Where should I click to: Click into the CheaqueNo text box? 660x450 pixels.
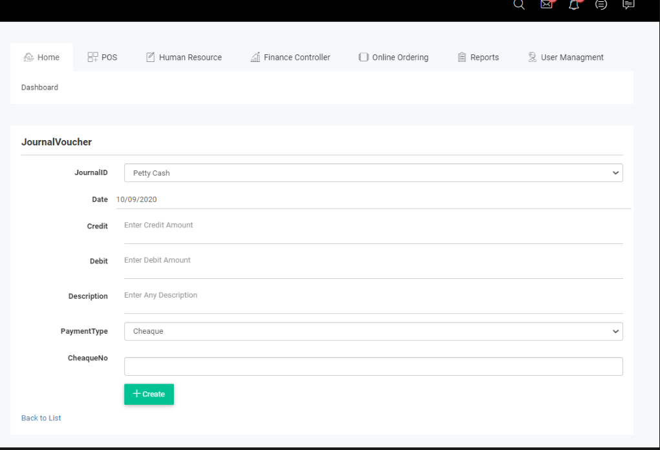(373, 366)
